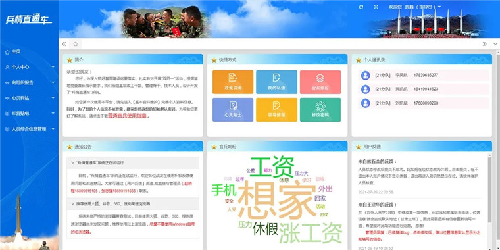Expand 人员综合信息管理 sidebar menu
Image resolution: width=500 pixels, height=250 pixels.
coord(30,129)
